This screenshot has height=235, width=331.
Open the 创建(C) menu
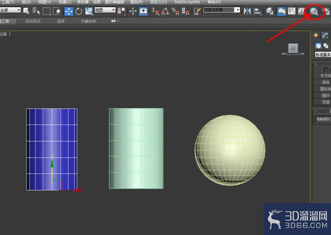pyautogui.click(x=65, y=2)
